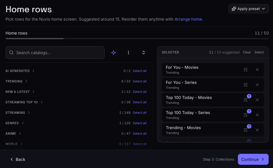Open the three-dot more options menu

click(x=128, y=53)
